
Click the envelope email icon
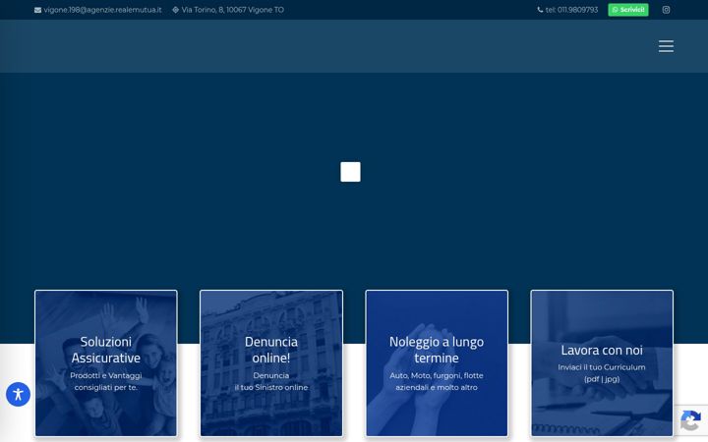tap(38, 10)
